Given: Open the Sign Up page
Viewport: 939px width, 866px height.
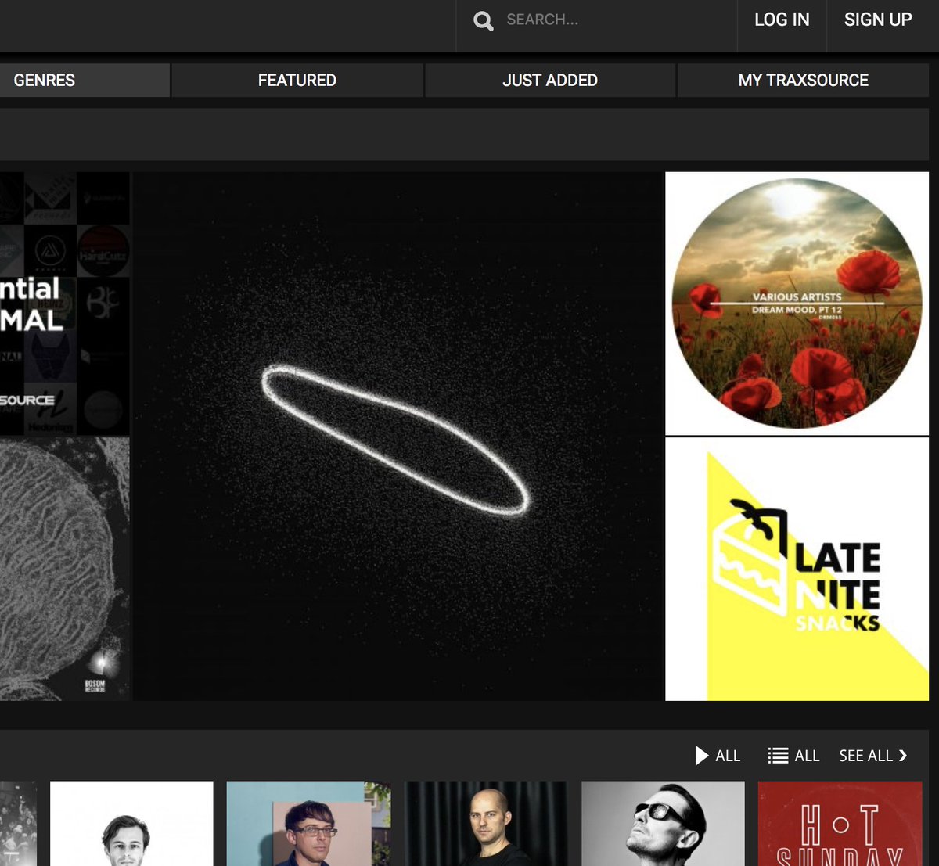Looking at the screenshot, I should (x=878, y=20).
